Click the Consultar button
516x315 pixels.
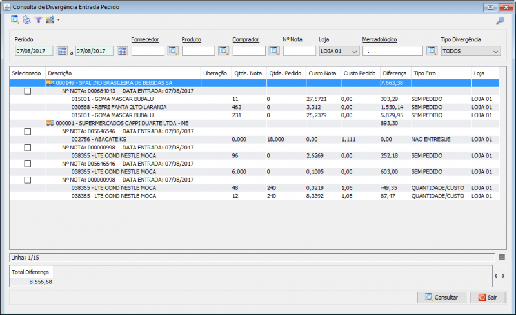point(442,297)
